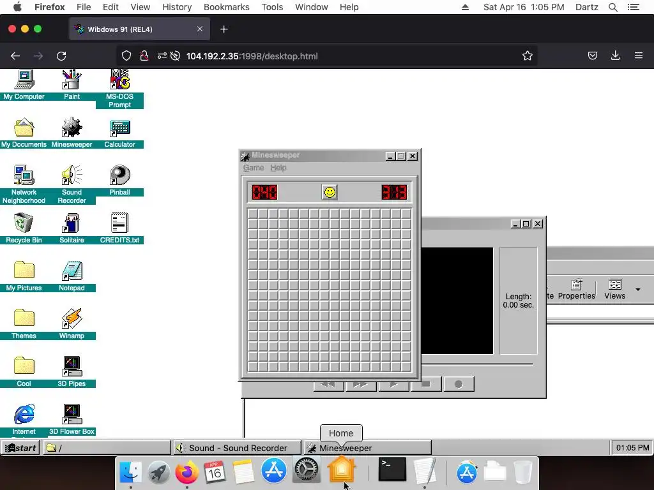Viewport: 654px width, 490px height.
Task: Bookmark this page with the star icon
Action: tap(528, 56)
